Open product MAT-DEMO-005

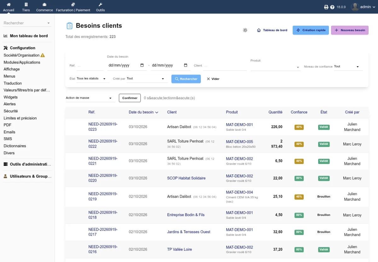(x=239, y=142)
